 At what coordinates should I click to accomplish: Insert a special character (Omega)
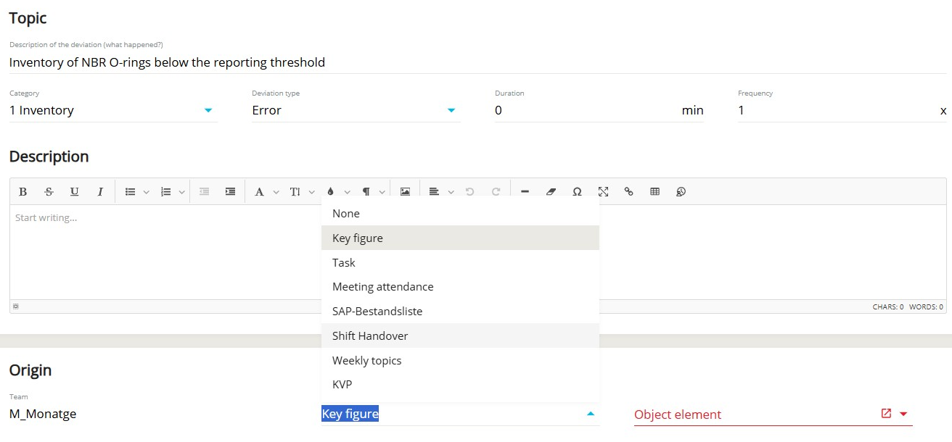coord(577,192)
